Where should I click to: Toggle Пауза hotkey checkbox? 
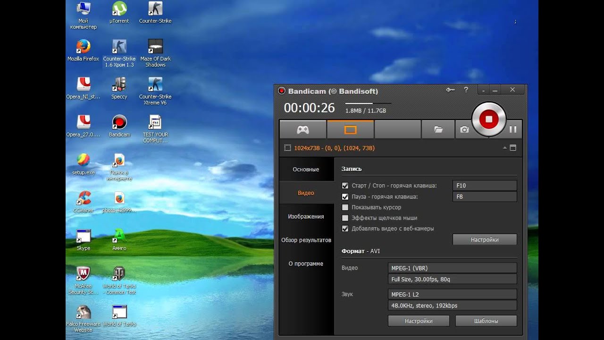345,196
